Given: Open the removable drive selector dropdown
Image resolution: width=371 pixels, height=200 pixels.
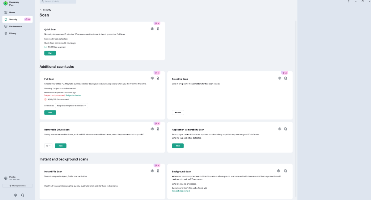Looking at the screenshot, I should (48, 146).
